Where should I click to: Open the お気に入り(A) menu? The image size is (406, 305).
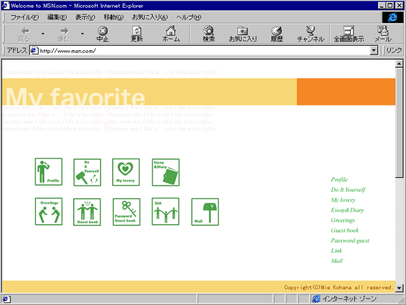click(149, 17)
